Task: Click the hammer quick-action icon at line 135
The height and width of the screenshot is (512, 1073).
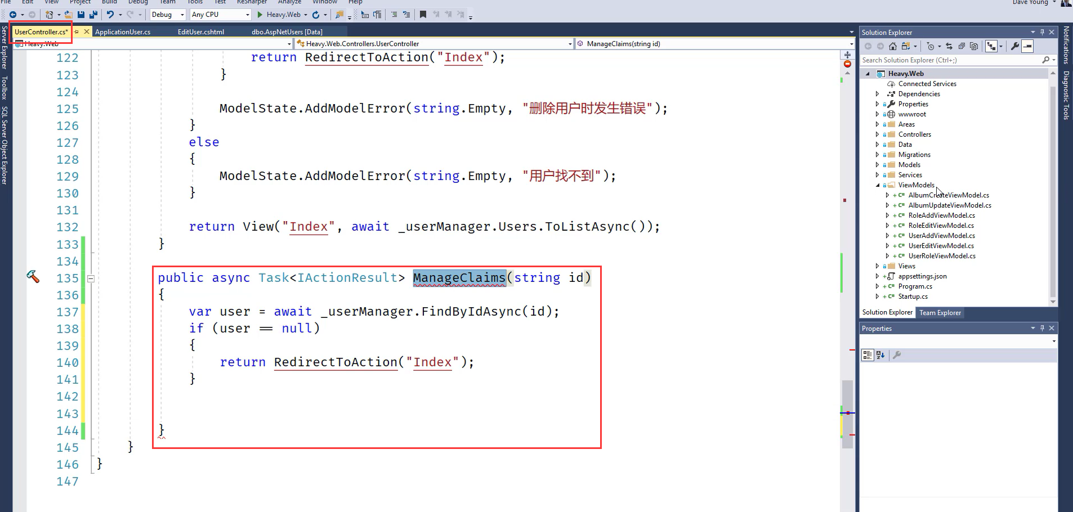Action: pyautogui.click(x=33, y=276)
